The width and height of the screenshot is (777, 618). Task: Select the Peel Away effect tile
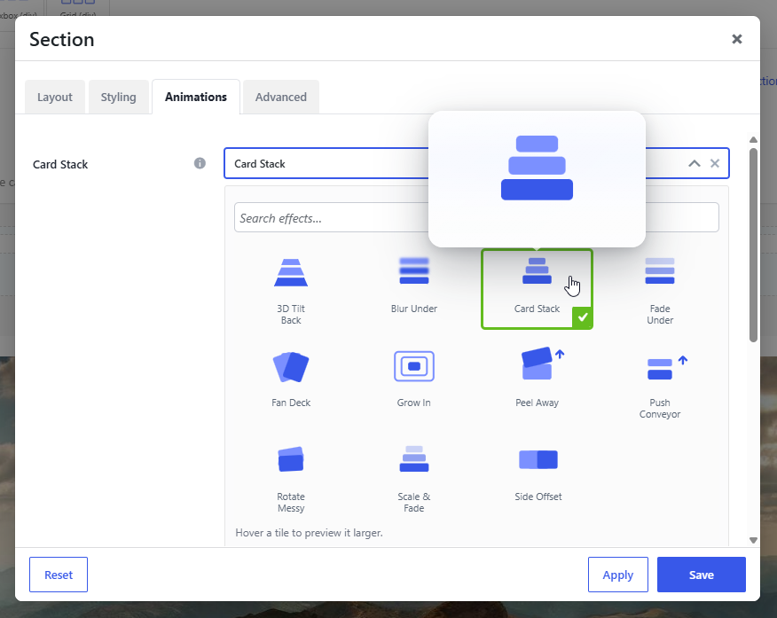537,384
